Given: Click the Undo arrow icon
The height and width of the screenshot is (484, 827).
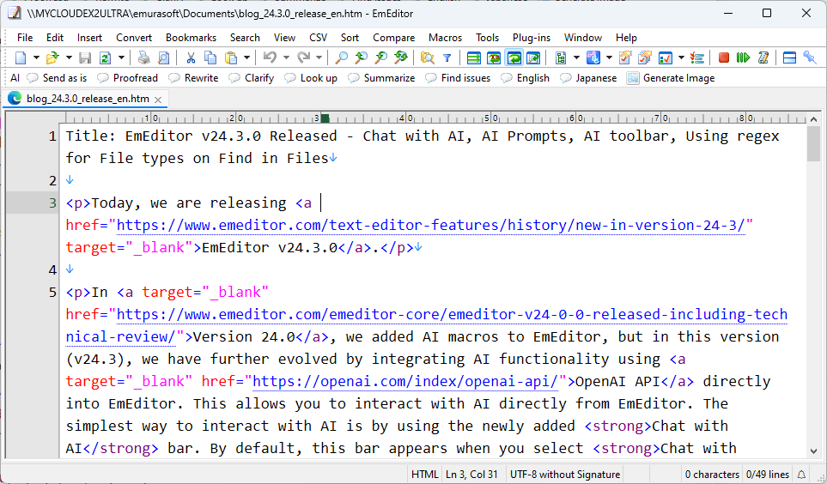Looking at the screenshot, I should pyautogui.click(x=270, y=57).
